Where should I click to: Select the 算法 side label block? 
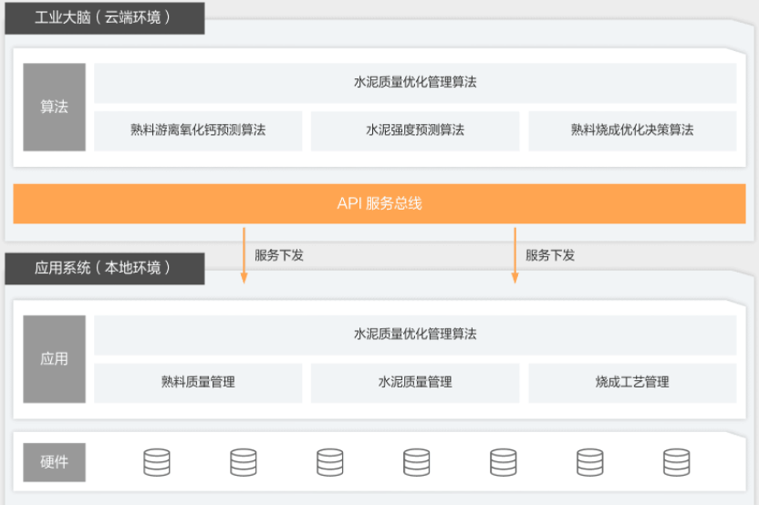[54, 107]
